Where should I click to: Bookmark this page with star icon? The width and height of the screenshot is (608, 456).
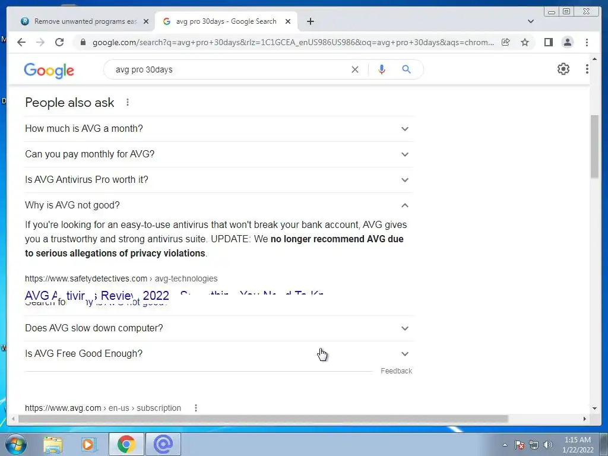525,42
